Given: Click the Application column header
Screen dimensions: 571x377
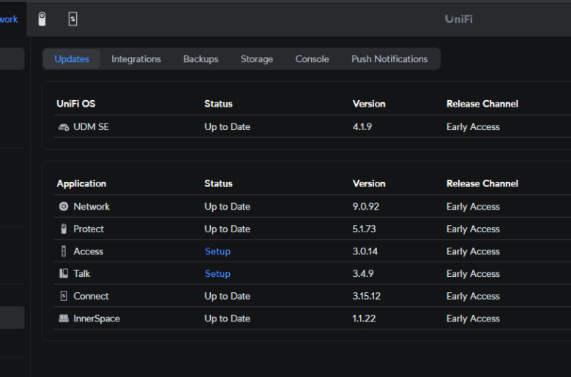Looking at the screenshot, I should click(x=81, y=183).
